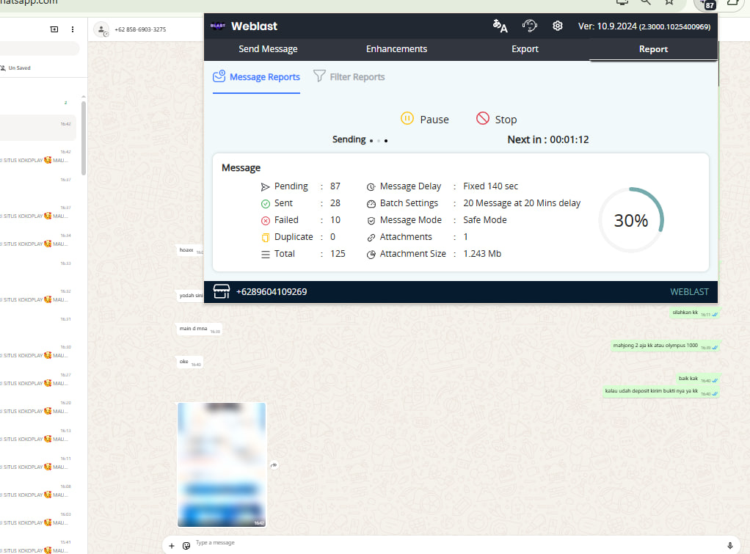Click the Duplicate copy icon
The image size is (750, 554).
[266, 237]
